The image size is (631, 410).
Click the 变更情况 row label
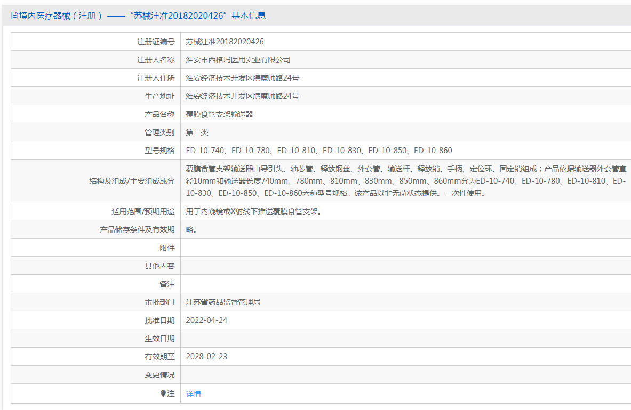click(159, 375)
